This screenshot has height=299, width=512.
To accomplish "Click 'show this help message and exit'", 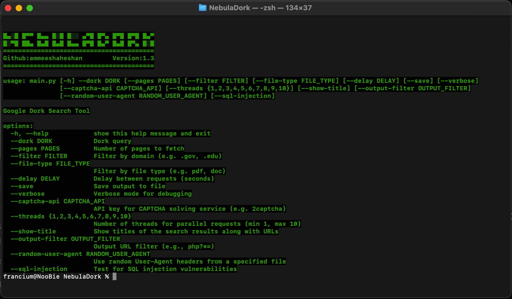I will pos(152,133).
